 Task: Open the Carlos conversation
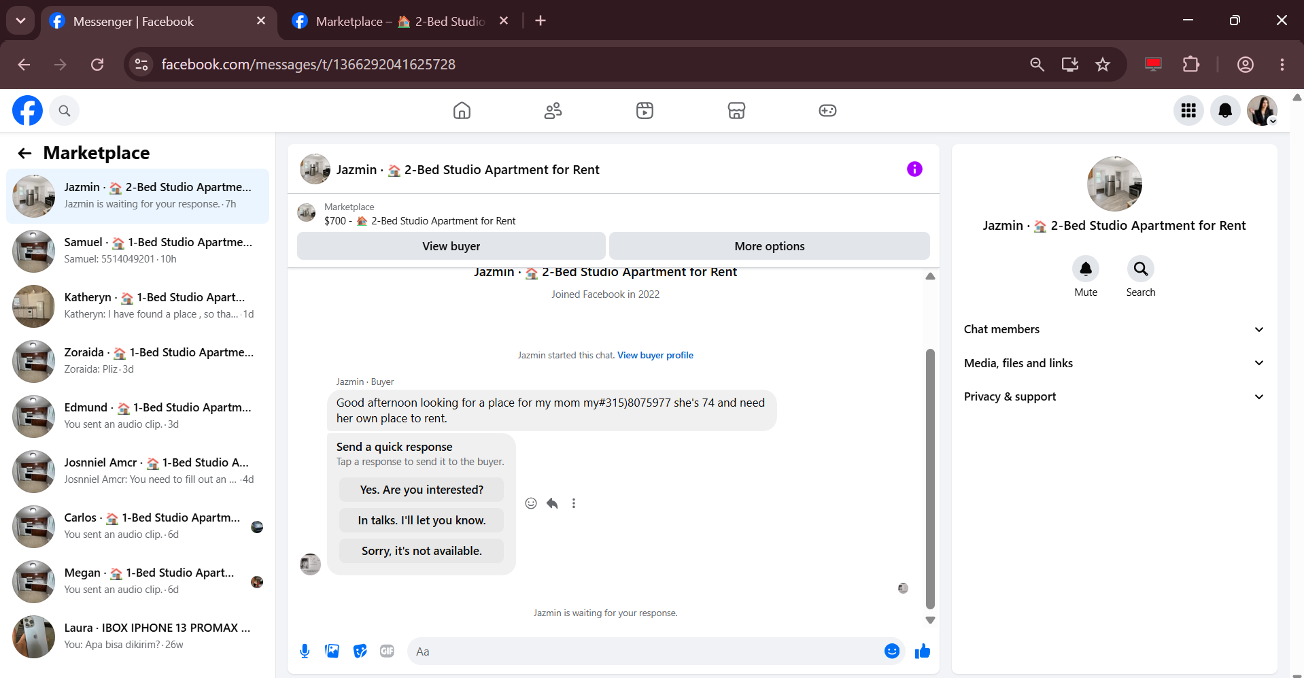137,526
